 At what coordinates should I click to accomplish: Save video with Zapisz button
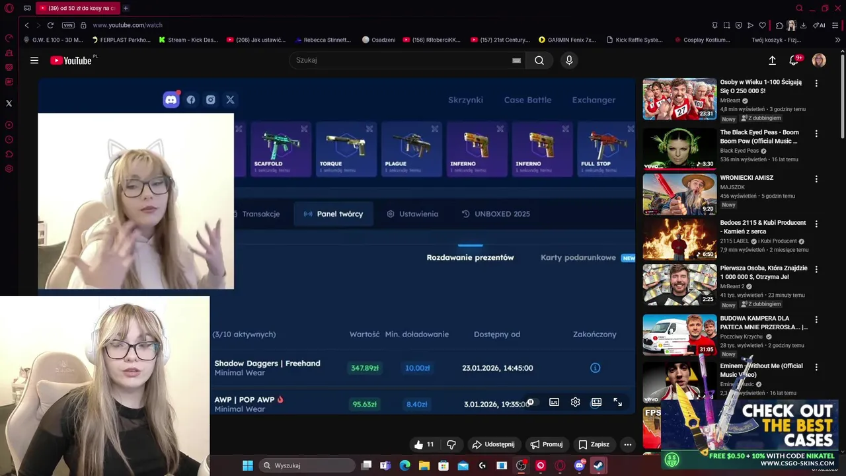[594, 444]
